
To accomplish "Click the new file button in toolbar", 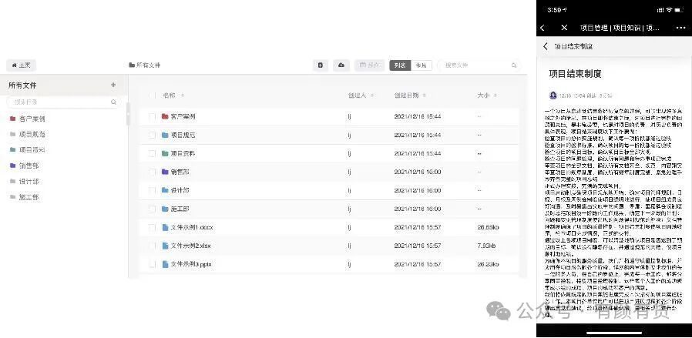I will tap(320, 65).
